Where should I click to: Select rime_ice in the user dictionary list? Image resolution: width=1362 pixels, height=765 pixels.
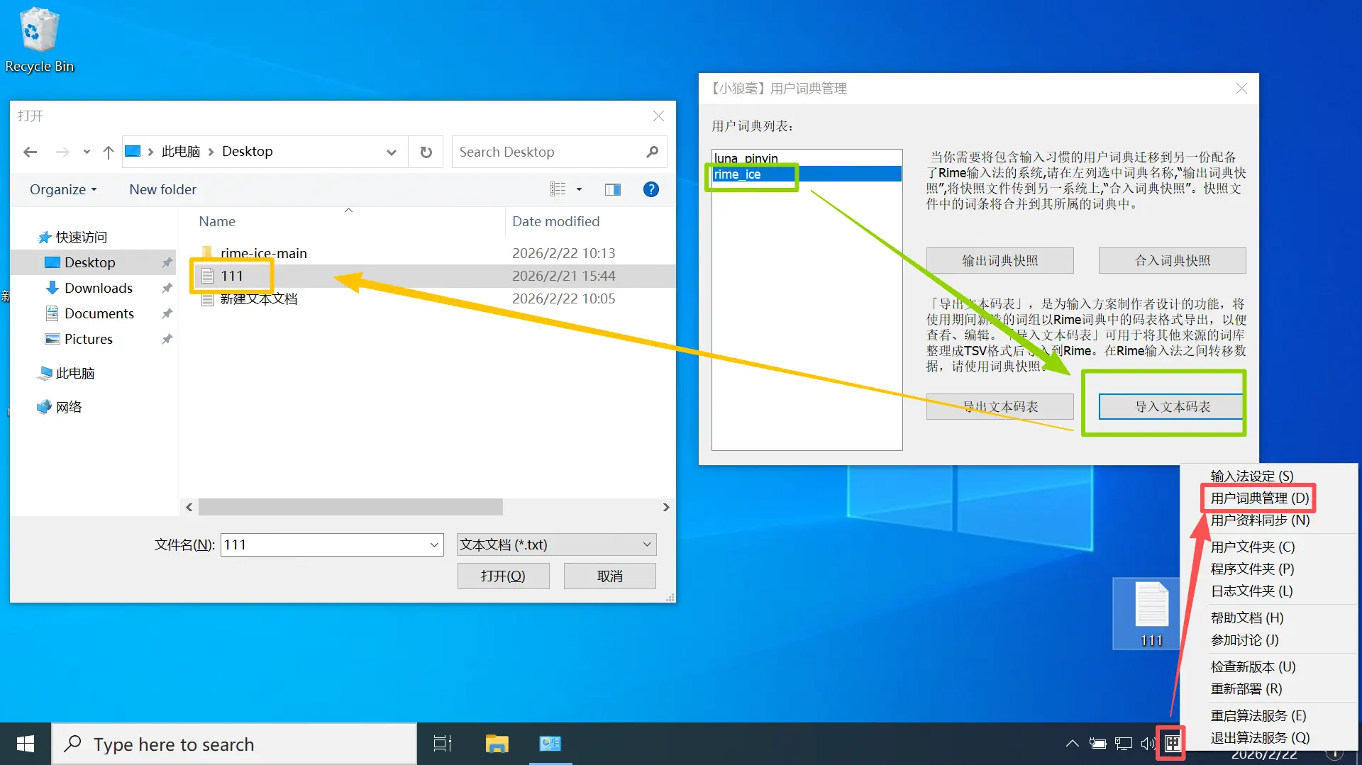(738, 174)
